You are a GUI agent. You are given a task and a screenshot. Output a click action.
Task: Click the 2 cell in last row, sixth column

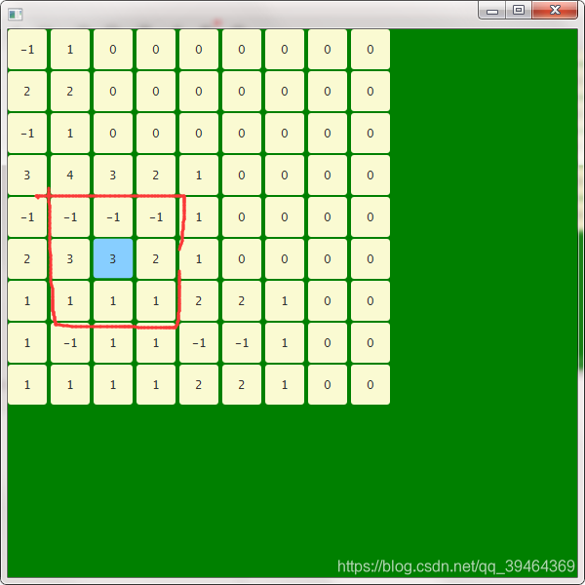click(x=242, y=384)
